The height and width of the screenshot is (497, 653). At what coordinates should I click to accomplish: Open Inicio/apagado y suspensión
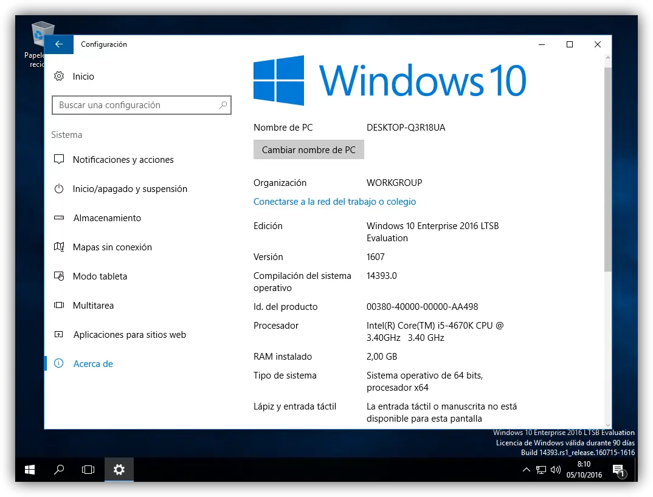click(130, 189)
